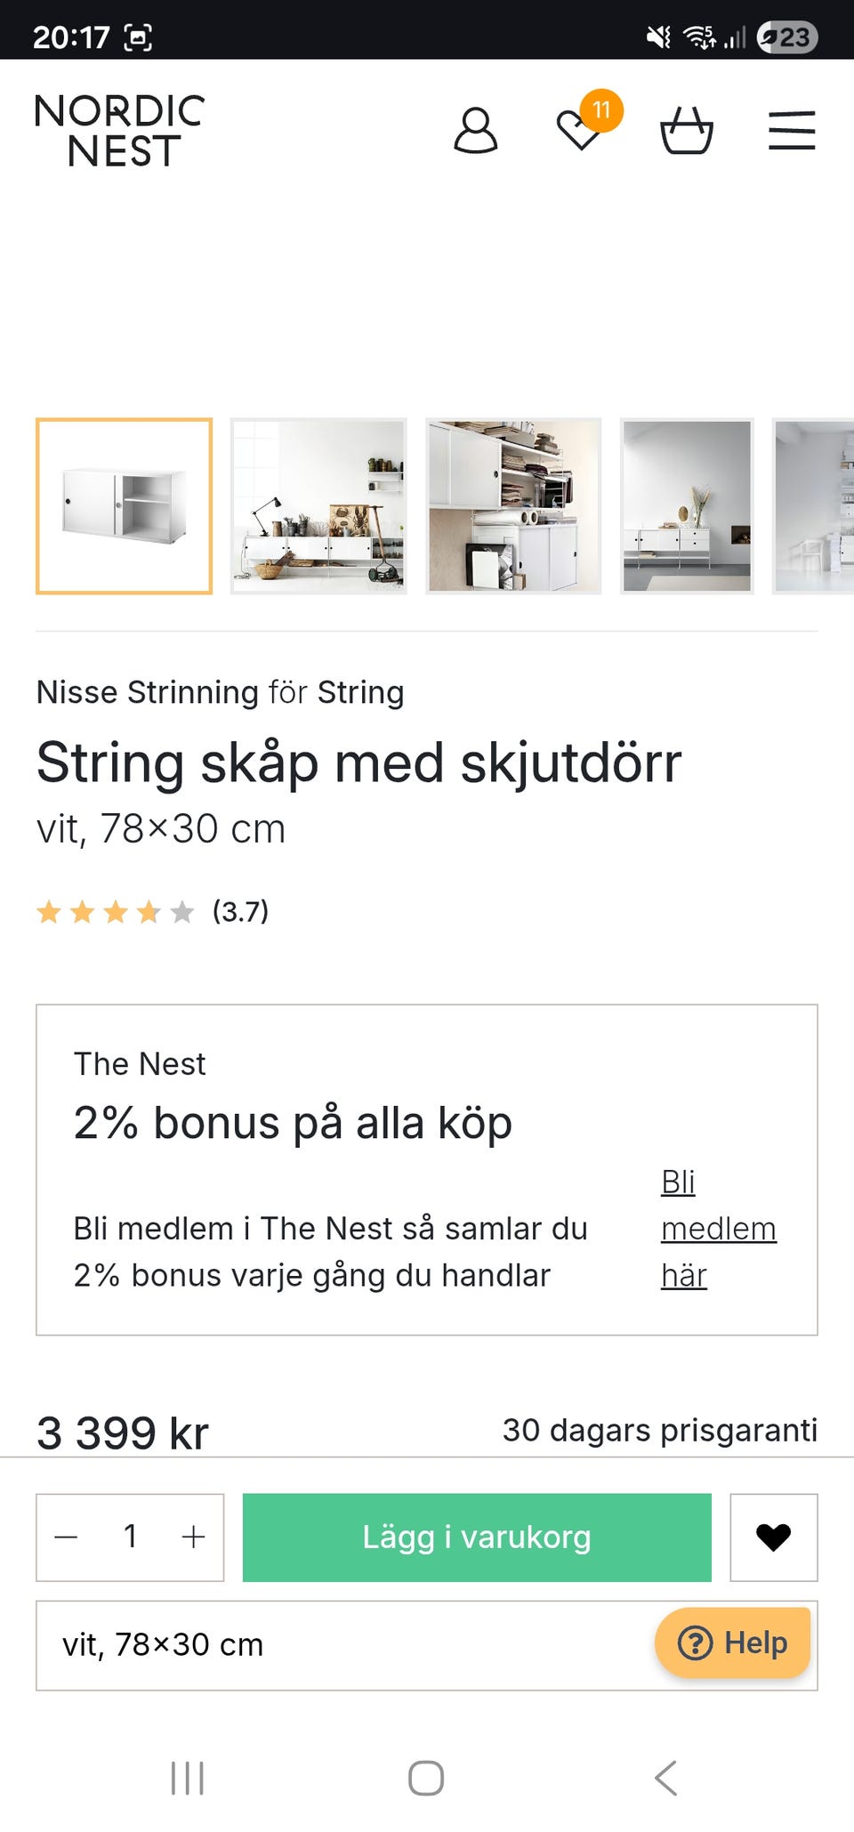Image resolution: width=854 pixels, height=1832 pixels.
Task: Increase quantity with plus button
Action: (193, 1537)
